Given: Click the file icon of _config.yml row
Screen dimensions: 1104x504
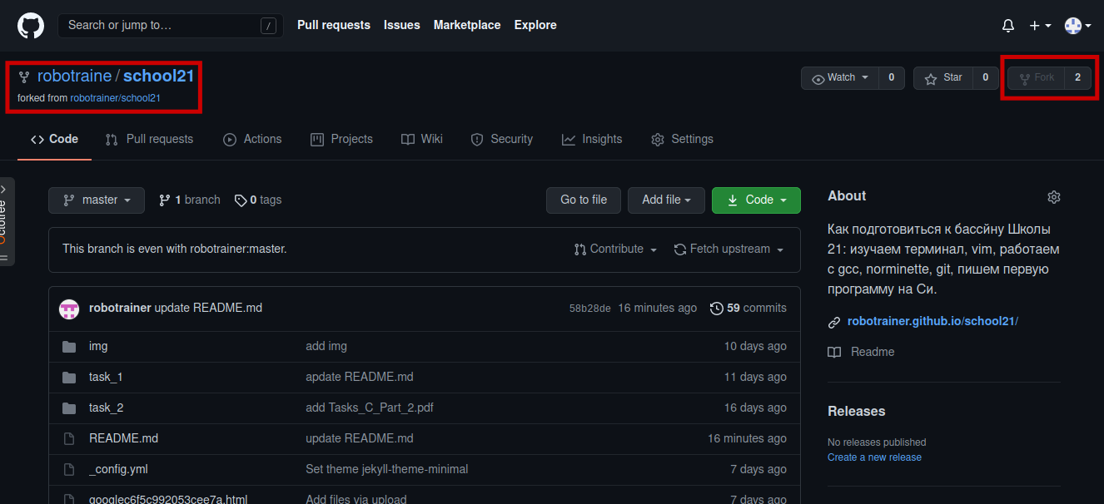Looking at the screenshot, I should [x=69, y=469].
